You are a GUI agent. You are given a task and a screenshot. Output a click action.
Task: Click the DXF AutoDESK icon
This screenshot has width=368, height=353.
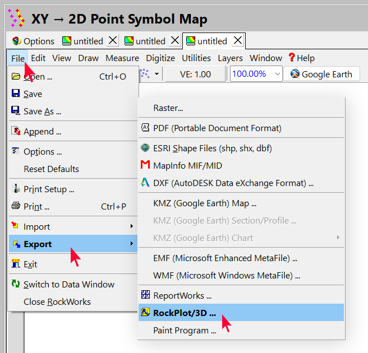[x=145, y=183]
